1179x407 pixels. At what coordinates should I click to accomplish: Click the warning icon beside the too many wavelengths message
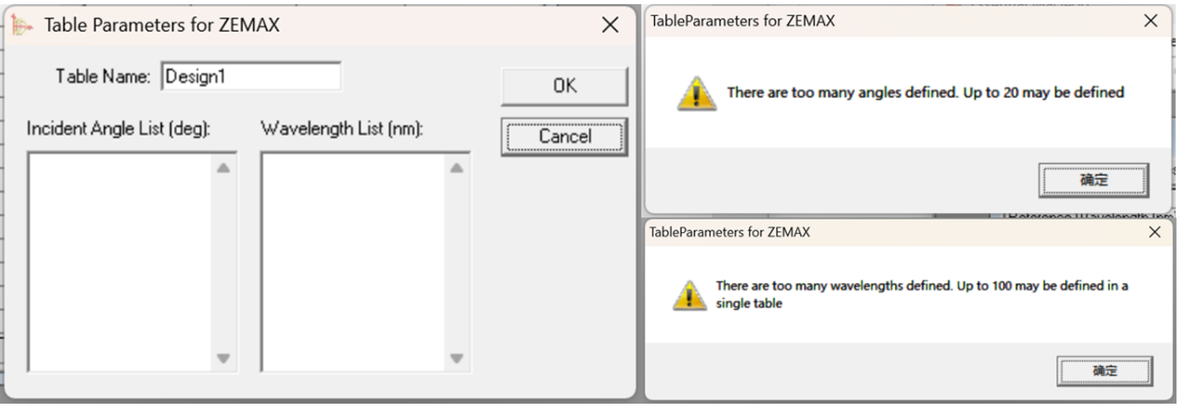click(x=689, y=295)
